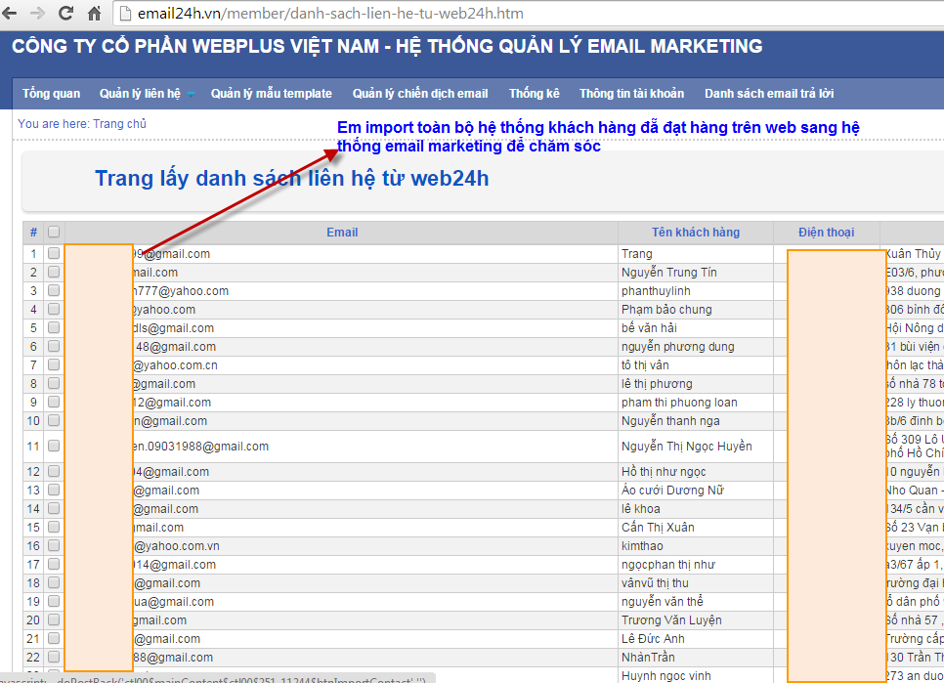
Task: Check the checkbox for pham thi phuong loan row
Action: click(54, 402)
